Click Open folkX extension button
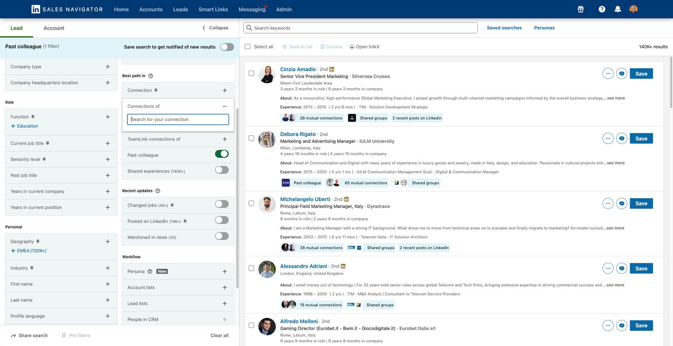Viewport: 673px width, 346px height. click(x=364, y=47)
